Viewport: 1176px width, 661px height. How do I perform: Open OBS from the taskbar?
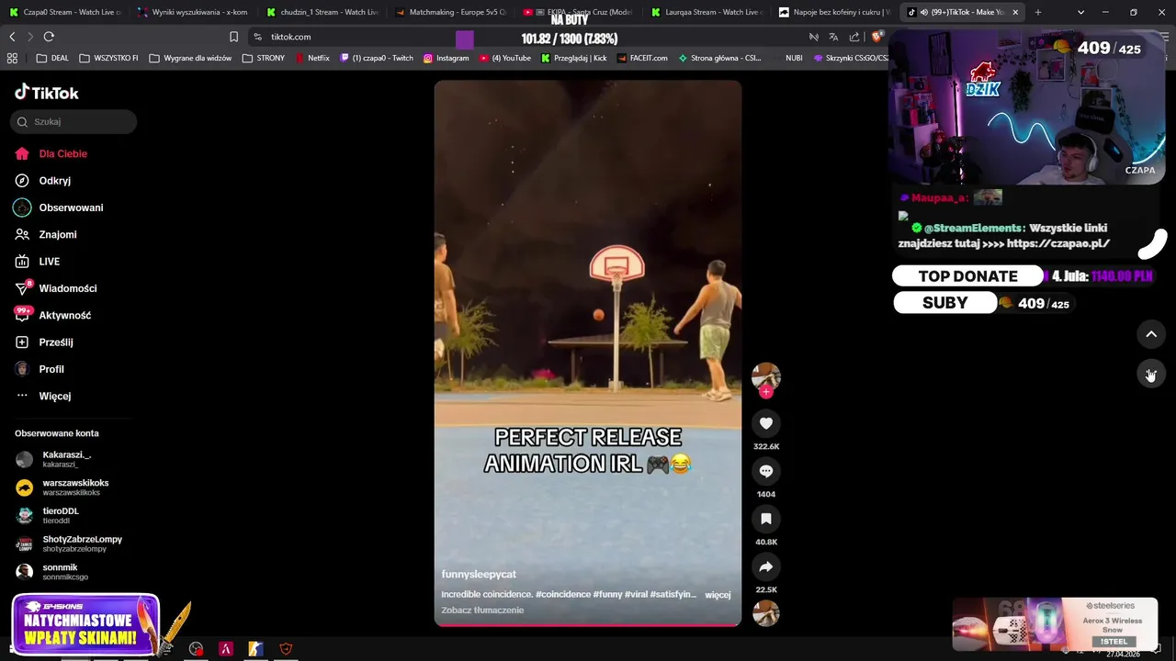tap(196, 649)
